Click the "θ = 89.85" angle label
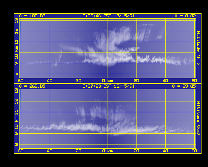Image resolution: width=208 pixels, height=167 pixels. click(184, 86)
